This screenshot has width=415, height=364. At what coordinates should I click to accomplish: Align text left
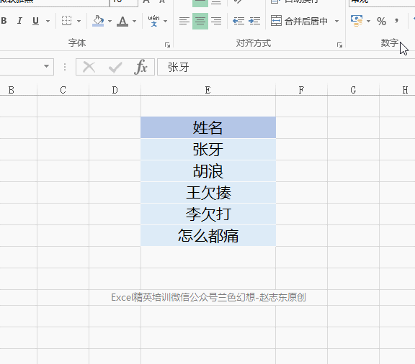point(184,21)
